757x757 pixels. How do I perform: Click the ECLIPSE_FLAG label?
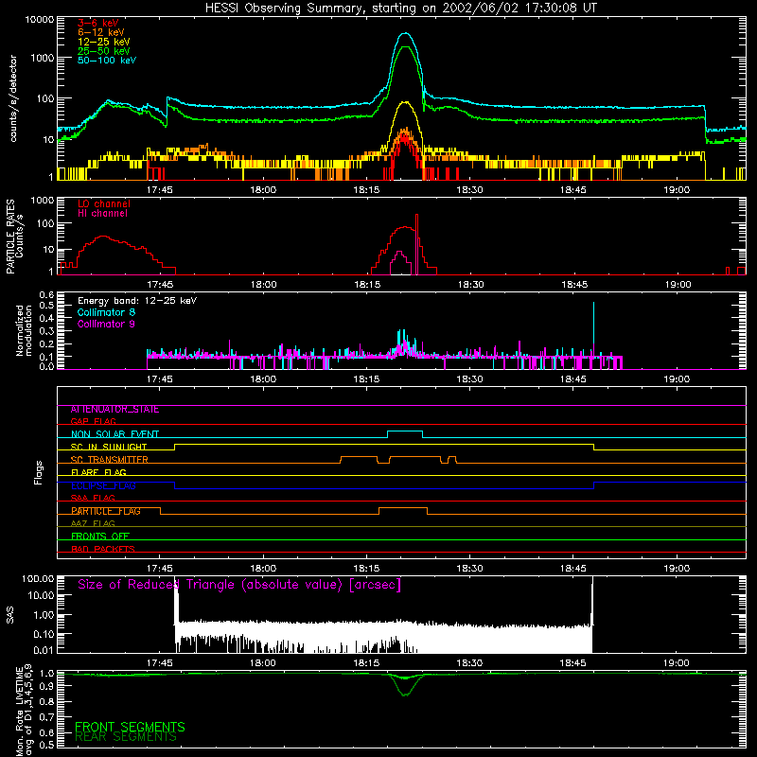(x=103, y=485)
